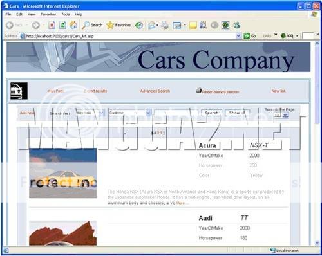Click the More link in Acura description

180,203
